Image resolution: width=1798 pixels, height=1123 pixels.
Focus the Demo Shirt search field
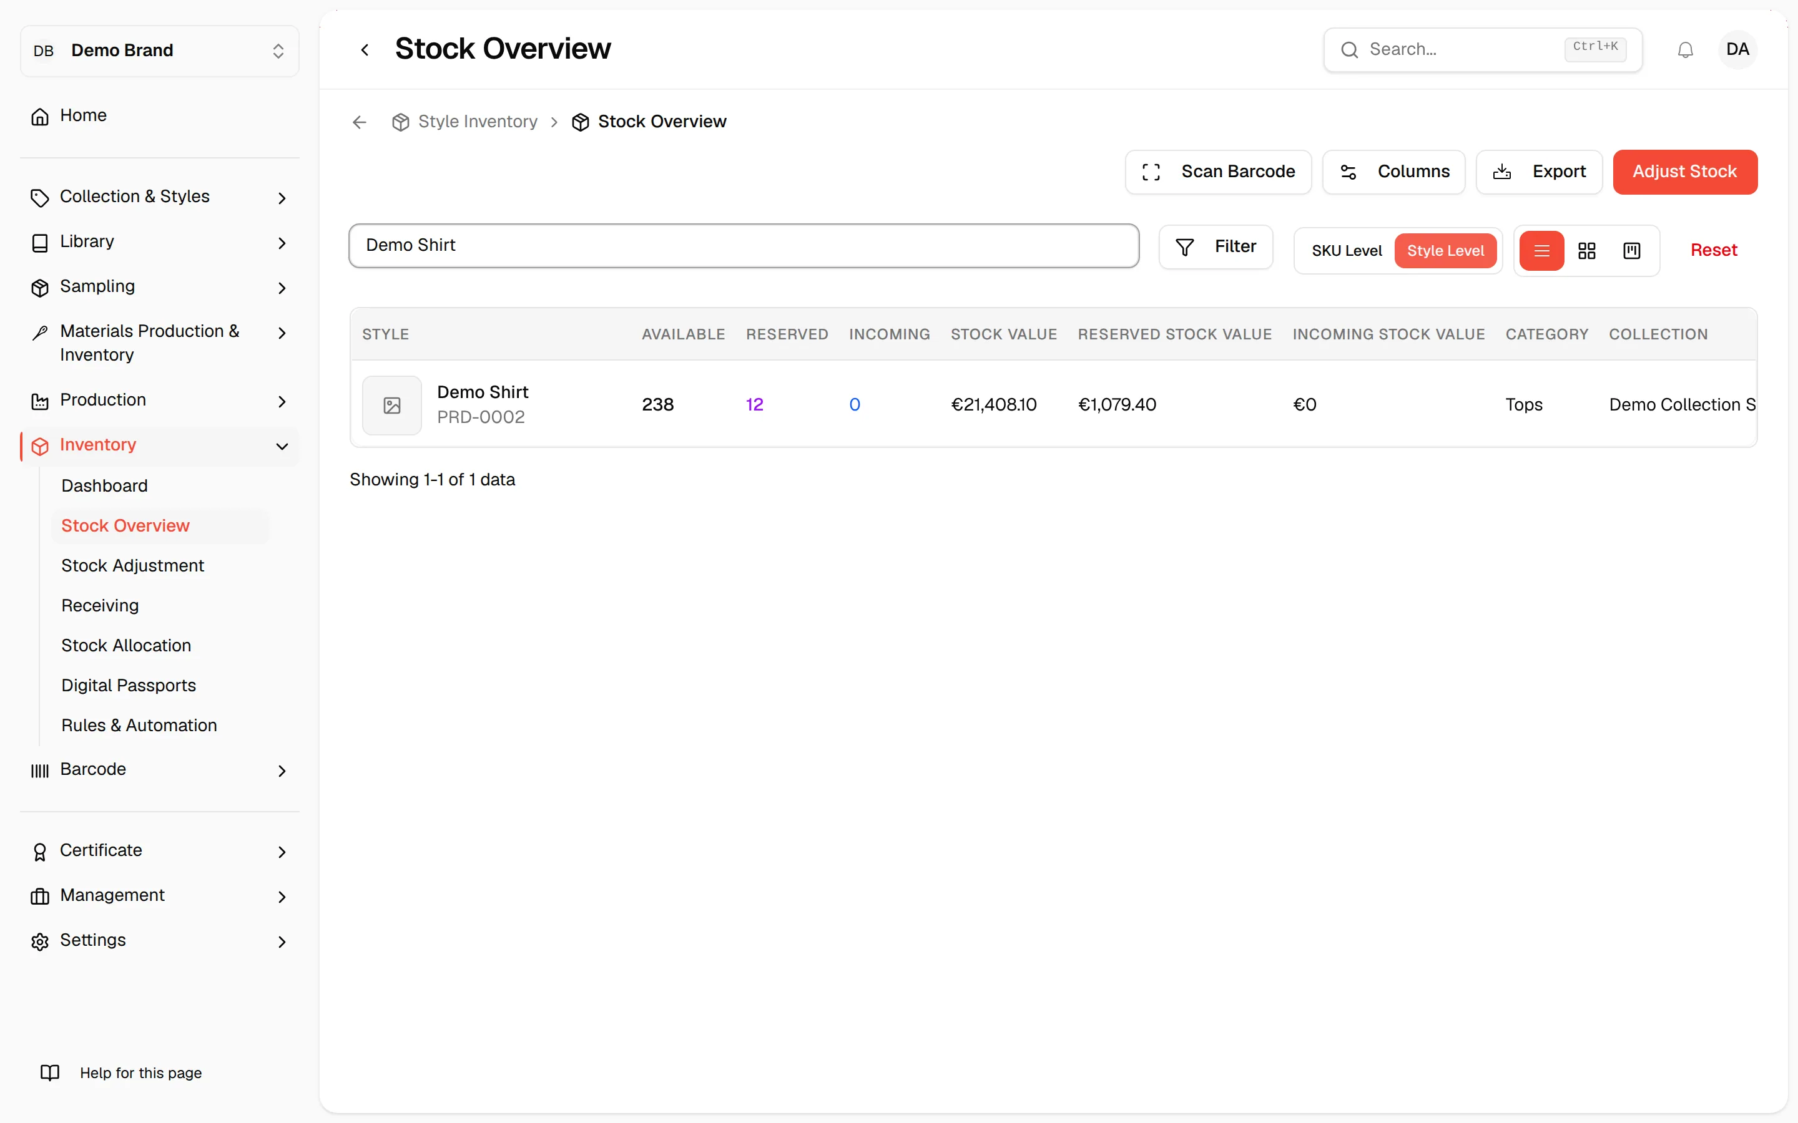(x=744, y=246)
